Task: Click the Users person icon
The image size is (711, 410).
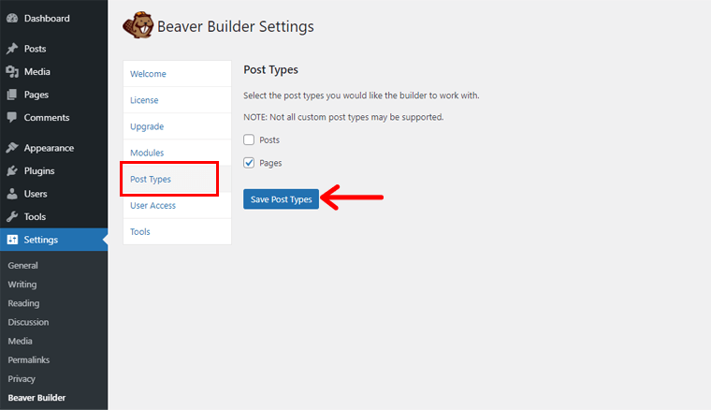Action: [12, 194]
